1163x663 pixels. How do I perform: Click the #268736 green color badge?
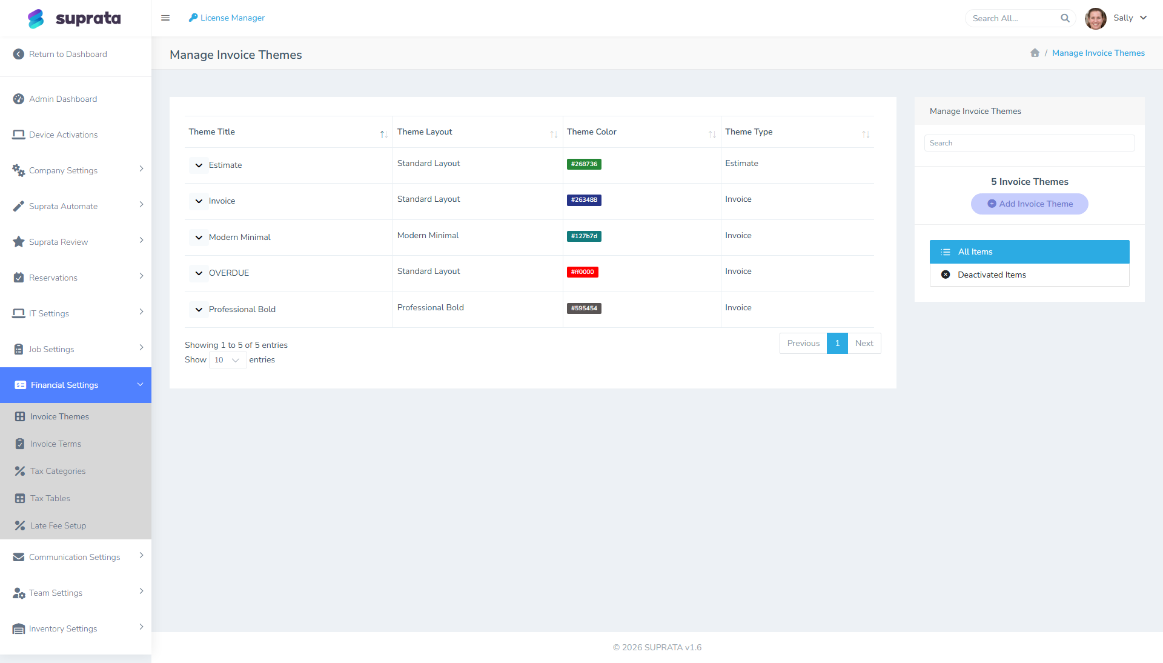tap(584, 164)
